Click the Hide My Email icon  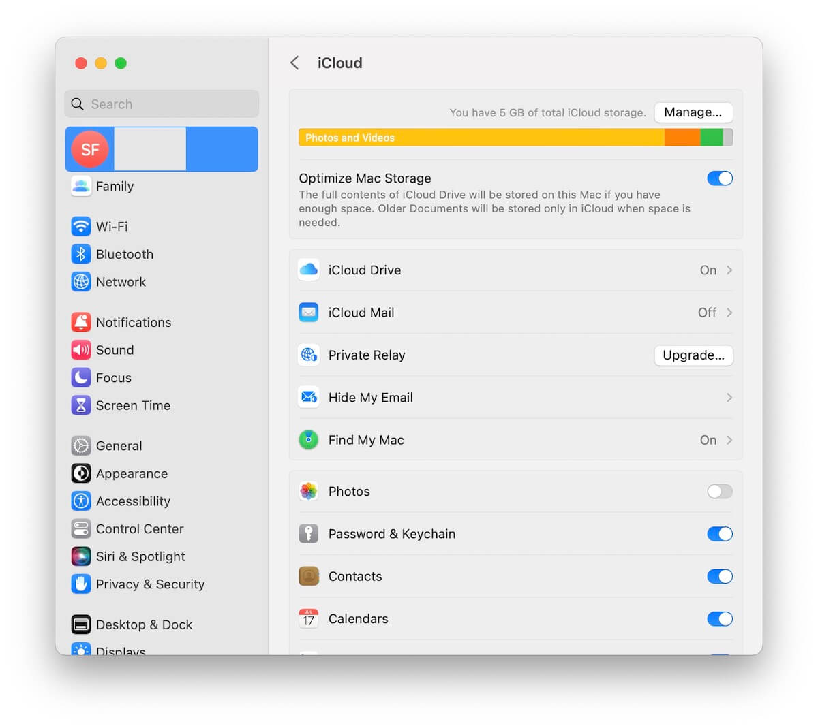[309, 398]
